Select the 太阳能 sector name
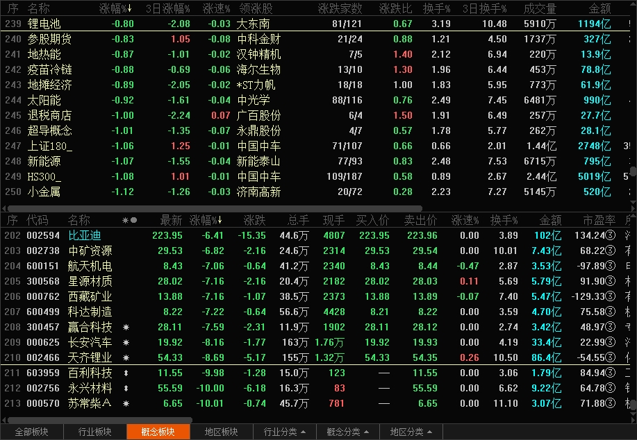Viewport: 637px width, 440px height. pos(44,100)
